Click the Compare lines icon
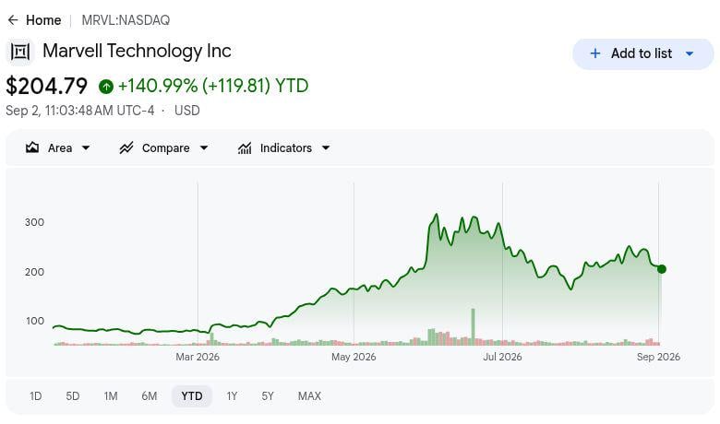 coord(126,148)
